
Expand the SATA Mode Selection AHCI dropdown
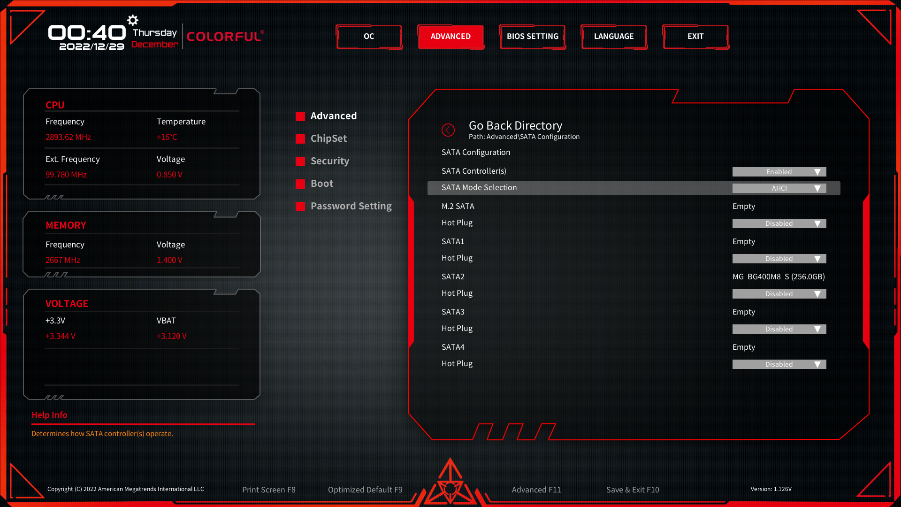point(779,188)
